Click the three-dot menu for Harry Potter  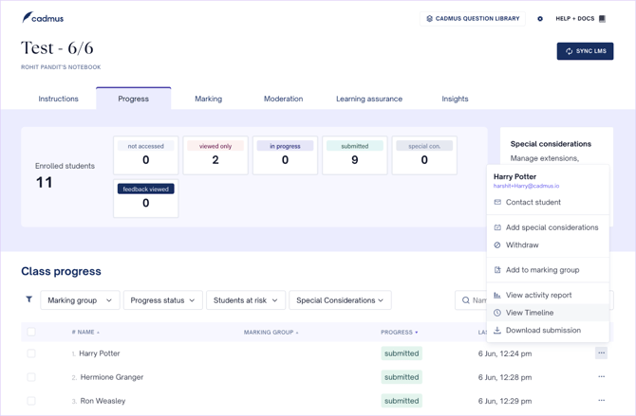601,353
